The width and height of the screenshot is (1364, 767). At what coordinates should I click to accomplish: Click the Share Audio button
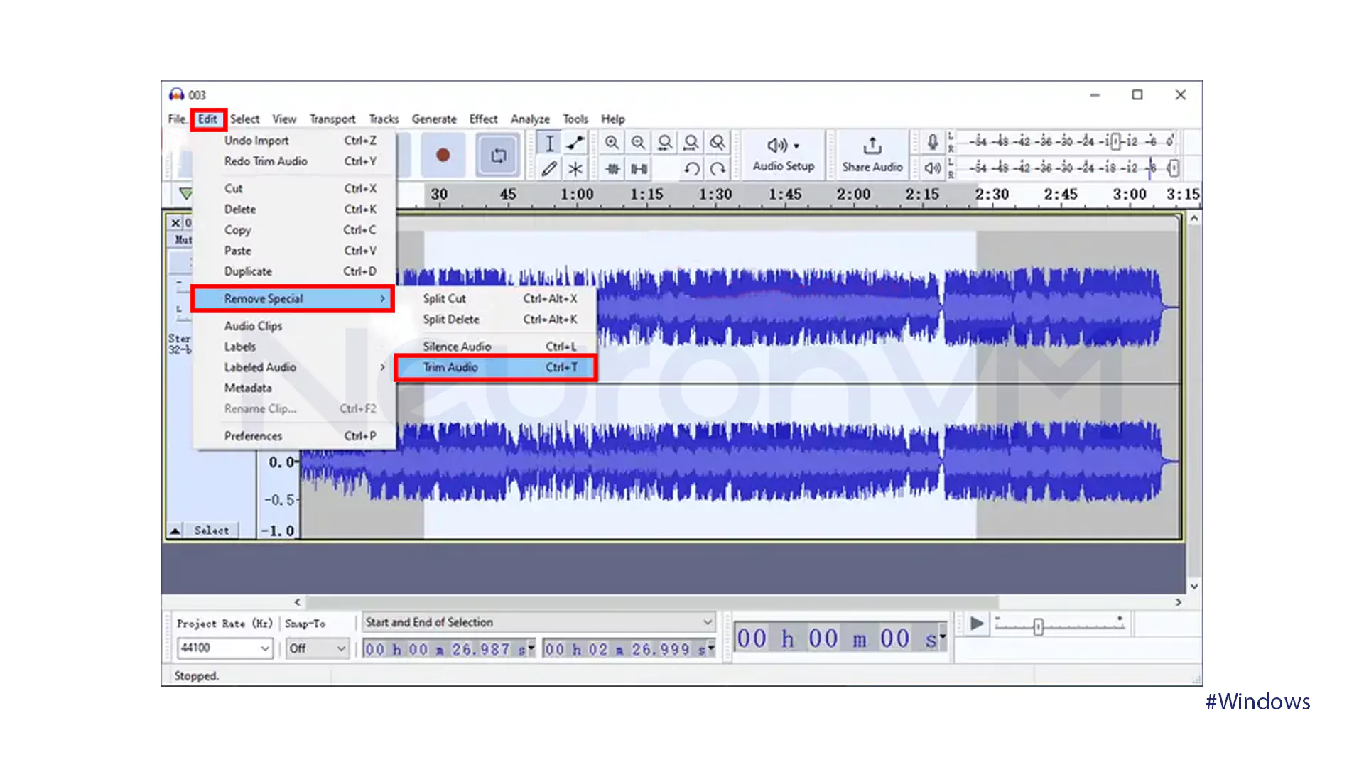point(872,154)
